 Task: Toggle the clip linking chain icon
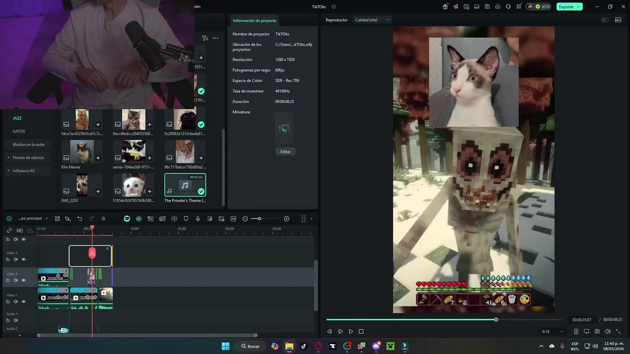coord(9,230)
